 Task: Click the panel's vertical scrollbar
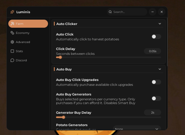click(167, 42)
